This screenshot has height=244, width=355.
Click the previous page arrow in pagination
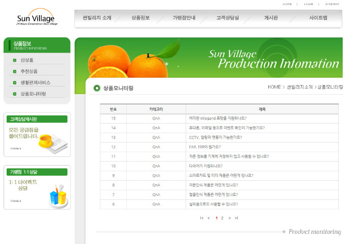[x=208, y=218]
